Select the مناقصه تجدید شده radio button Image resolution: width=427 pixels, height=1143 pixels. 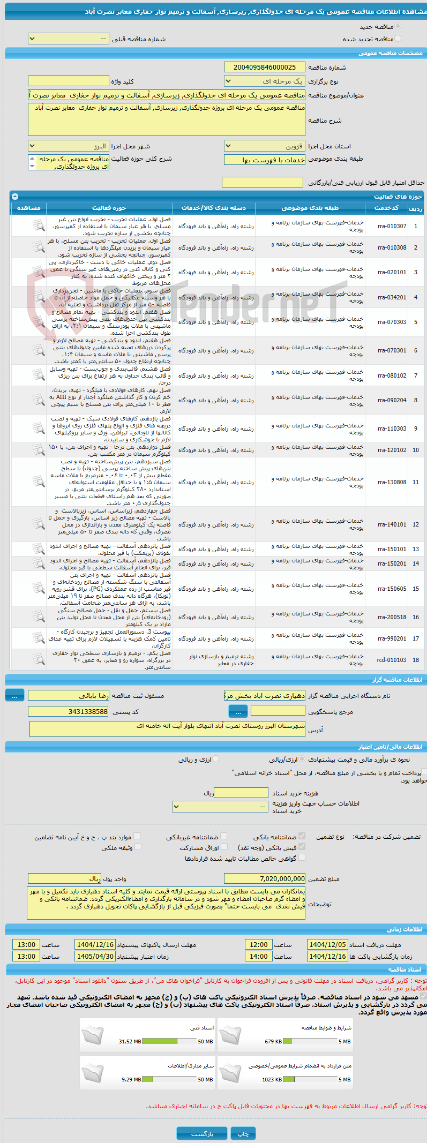[398, 39]
